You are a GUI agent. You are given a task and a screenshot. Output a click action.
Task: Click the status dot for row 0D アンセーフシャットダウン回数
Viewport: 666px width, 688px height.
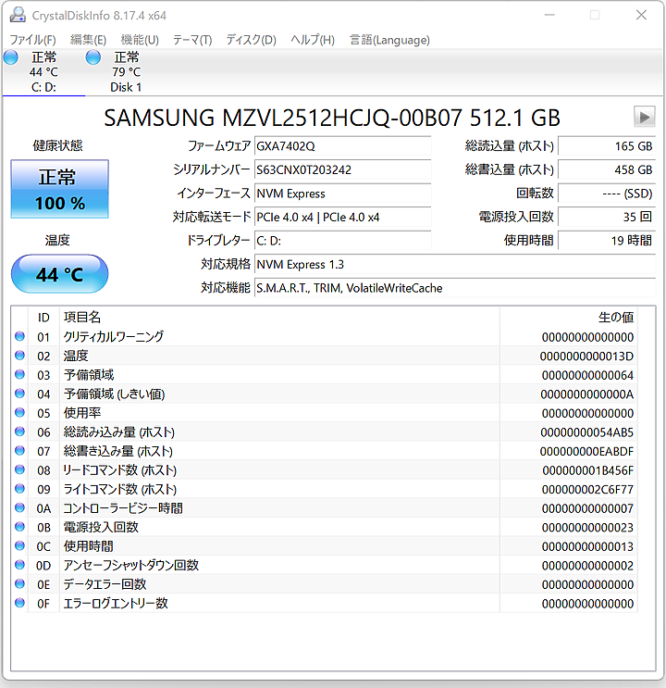19,565
